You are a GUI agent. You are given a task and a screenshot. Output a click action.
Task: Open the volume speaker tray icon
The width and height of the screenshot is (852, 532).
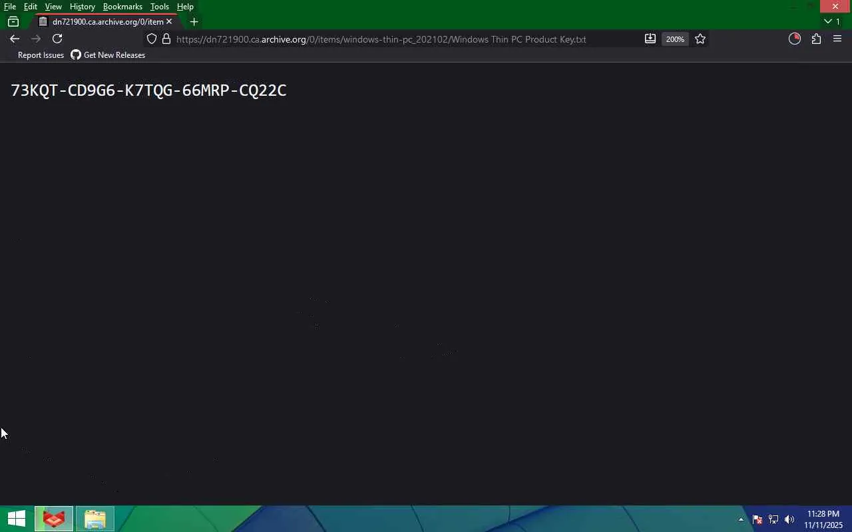[x=789, y=519]
